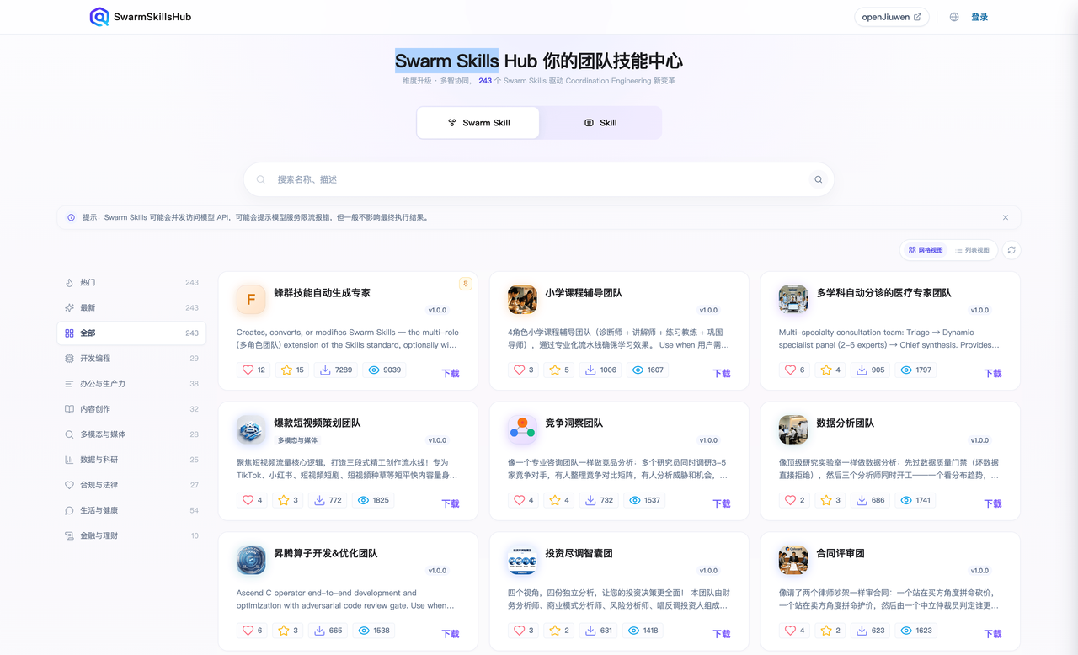The height and width of the screenshot is (655, 1078).
Task: Filter by 开发编程 category
Action: (131, 359)
